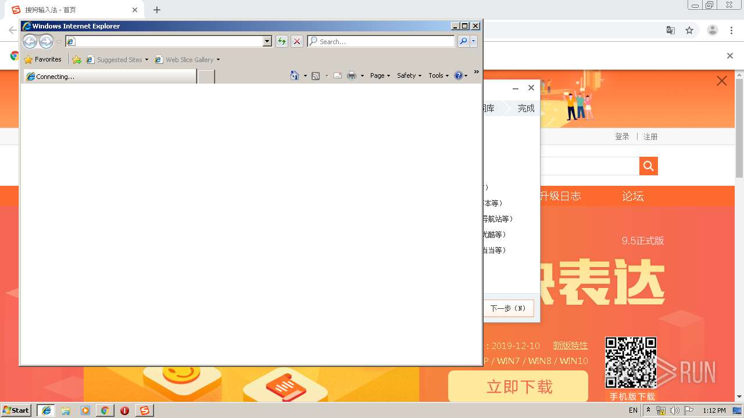The height and width of the screenshot is (418, 744).
Task: Click the Sogou installer taskbar icon
Action: [144, 410]
